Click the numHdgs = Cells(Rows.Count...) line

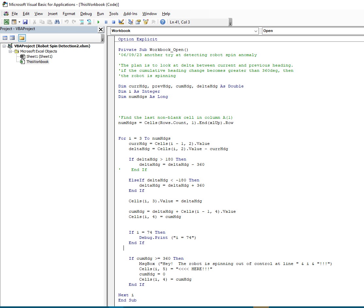(176, 123)
